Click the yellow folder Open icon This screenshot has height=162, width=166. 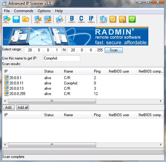pos(26,19)
